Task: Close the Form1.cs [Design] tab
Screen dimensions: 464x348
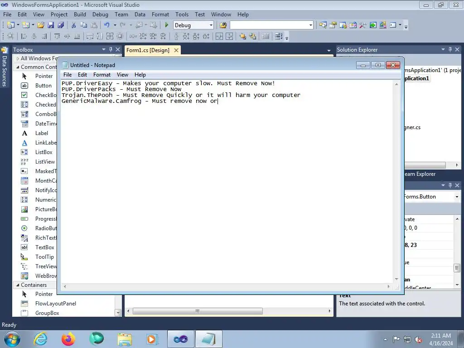Action: [176, 50]
